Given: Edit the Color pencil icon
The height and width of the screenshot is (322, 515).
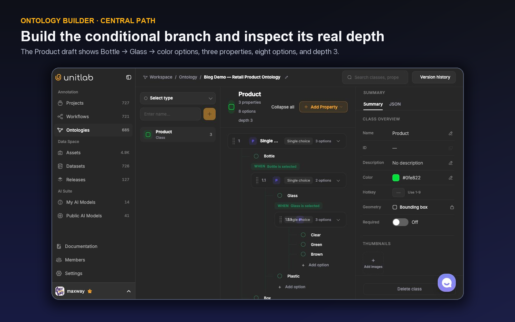Looking at the screenshot, I should (x=451, y=178).
